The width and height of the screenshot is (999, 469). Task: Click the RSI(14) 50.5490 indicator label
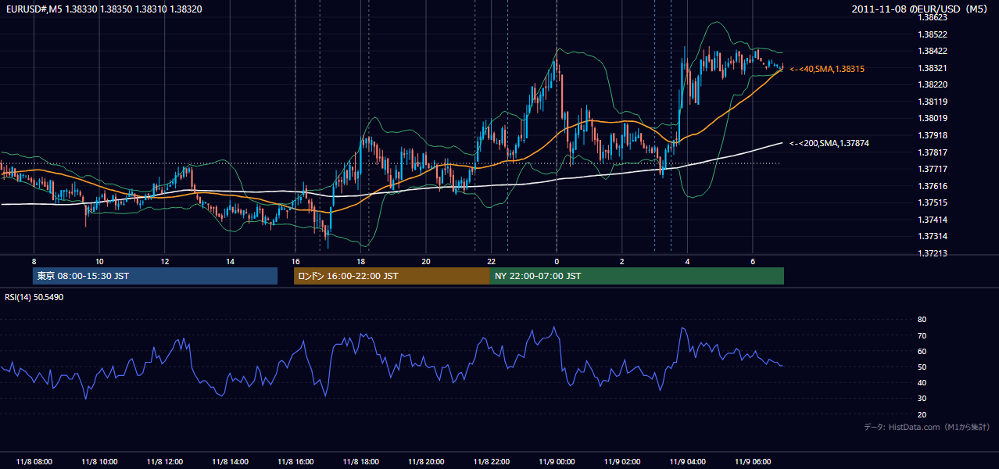click(34, 297)
